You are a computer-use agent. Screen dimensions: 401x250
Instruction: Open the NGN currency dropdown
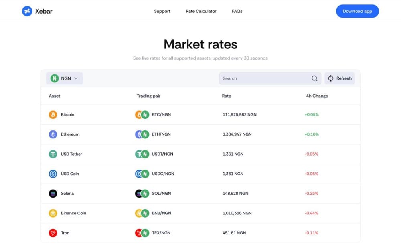tap(65, 78)
